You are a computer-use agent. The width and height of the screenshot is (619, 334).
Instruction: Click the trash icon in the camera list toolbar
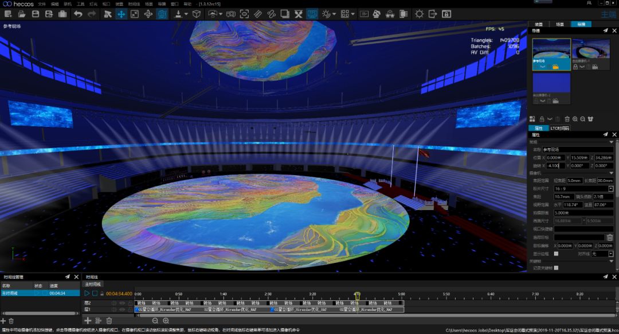tap(567, 119)
